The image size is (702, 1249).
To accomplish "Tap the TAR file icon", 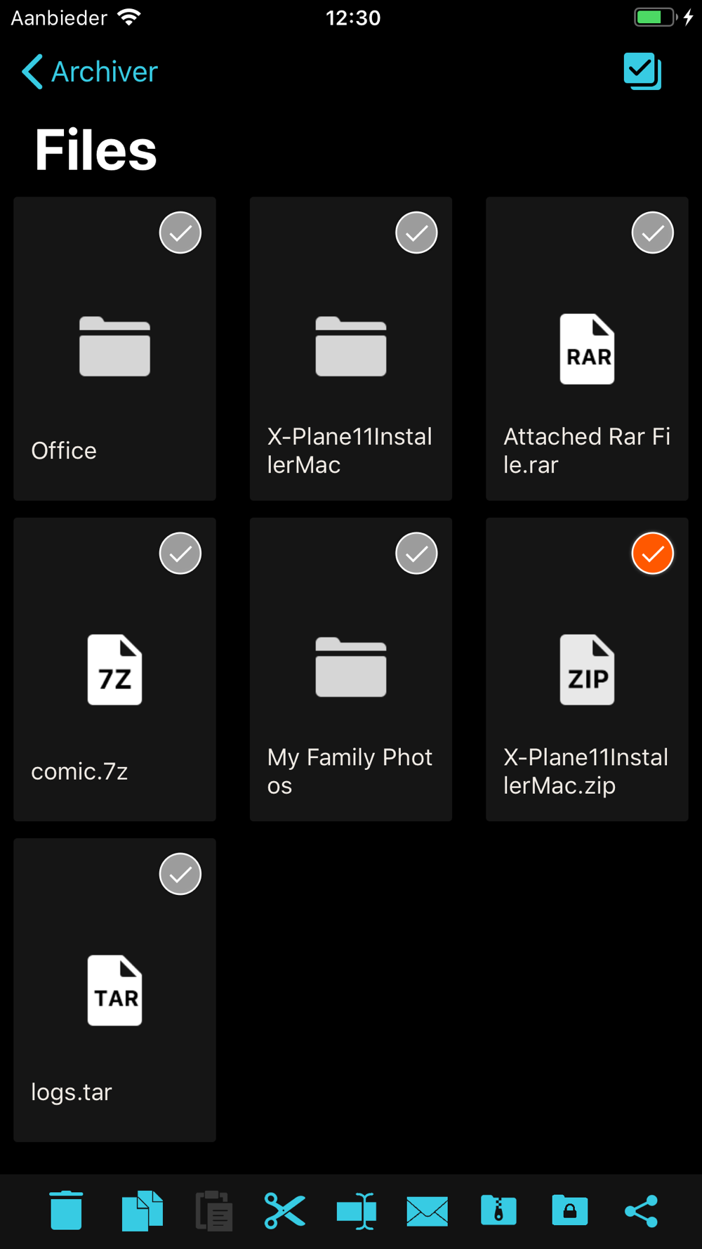I will (x=114, y=990).
